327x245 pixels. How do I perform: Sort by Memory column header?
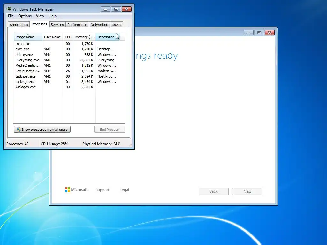tap(84, 37)
